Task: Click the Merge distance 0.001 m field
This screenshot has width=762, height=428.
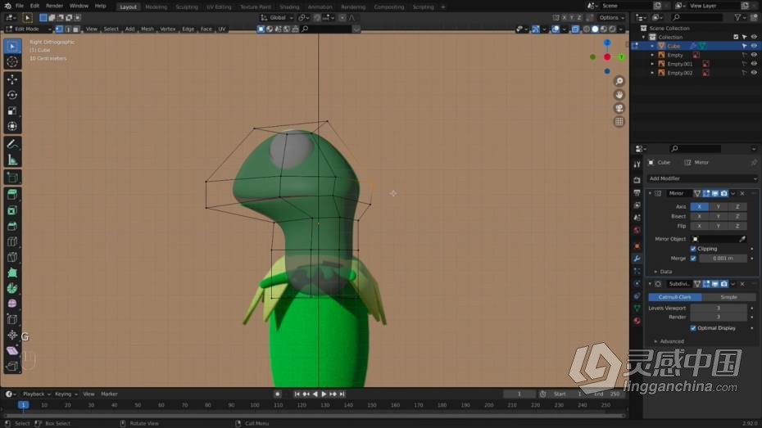Action: point(723,258)
